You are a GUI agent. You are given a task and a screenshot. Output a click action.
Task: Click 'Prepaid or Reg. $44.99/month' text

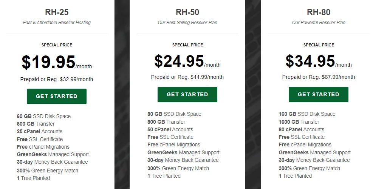tap(187, 77)
